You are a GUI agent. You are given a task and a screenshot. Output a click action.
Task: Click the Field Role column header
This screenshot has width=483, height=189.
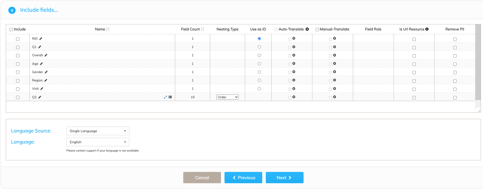tap(373, 29)
